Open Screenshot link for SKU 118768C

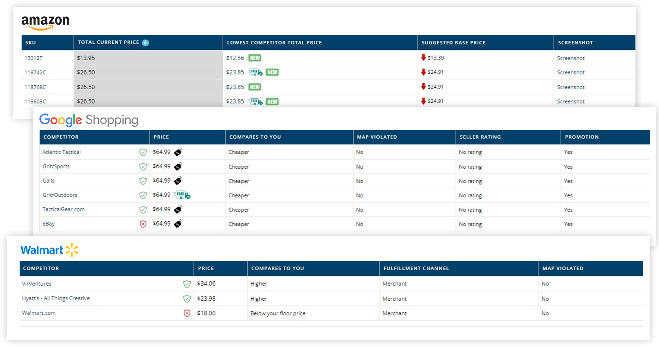(x=571, y=87)
